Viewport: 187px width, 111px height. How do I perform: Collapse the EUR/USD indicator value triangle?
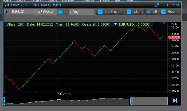(x=115, y=24)
